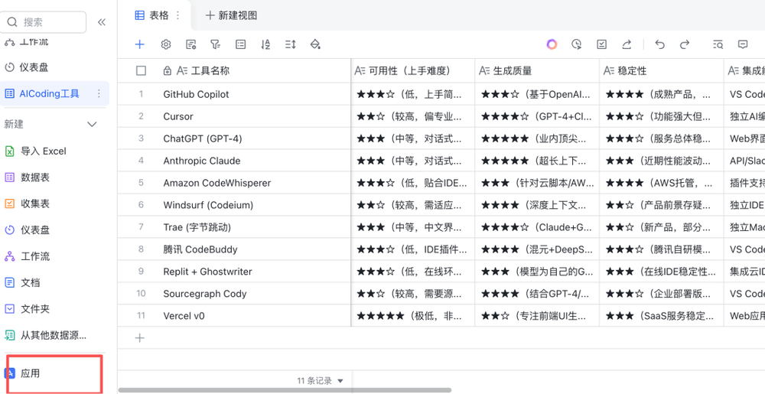
Task: Open the row height setting
Action: click(x=290, y=44)
